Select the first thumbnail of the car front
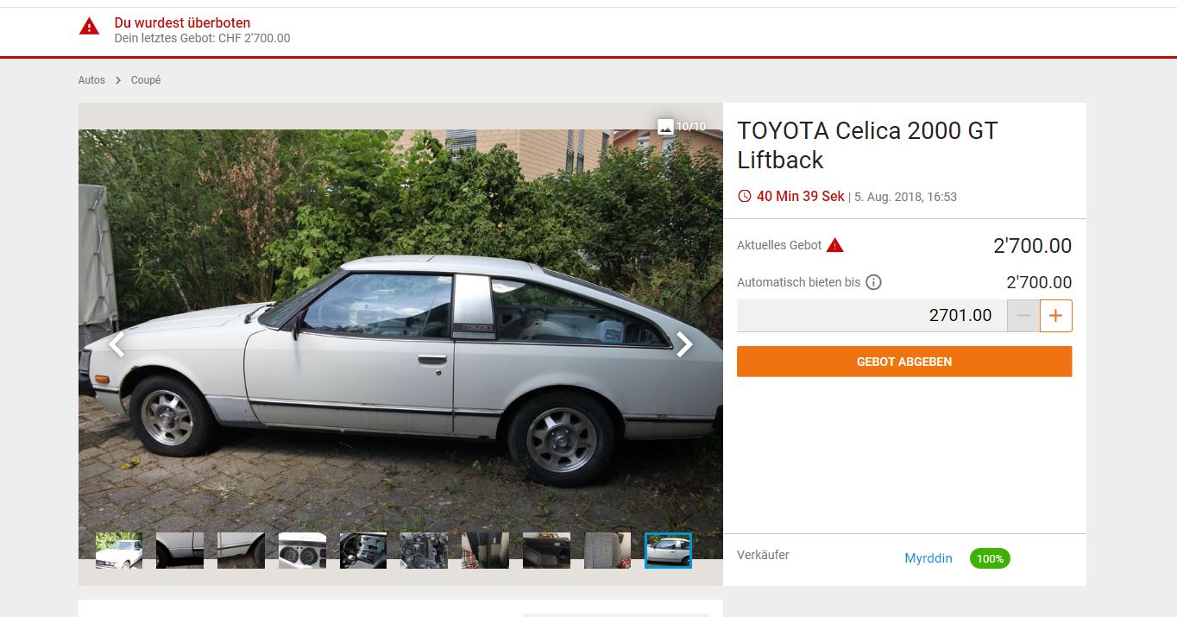This screenshot has height=617, width=1177. point(119,551)
